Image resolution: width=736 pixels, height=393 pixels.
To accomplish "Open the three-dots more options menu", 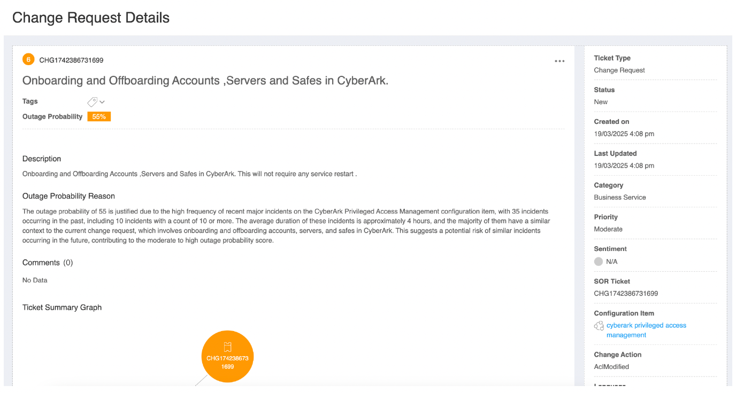I will (559, 61).
